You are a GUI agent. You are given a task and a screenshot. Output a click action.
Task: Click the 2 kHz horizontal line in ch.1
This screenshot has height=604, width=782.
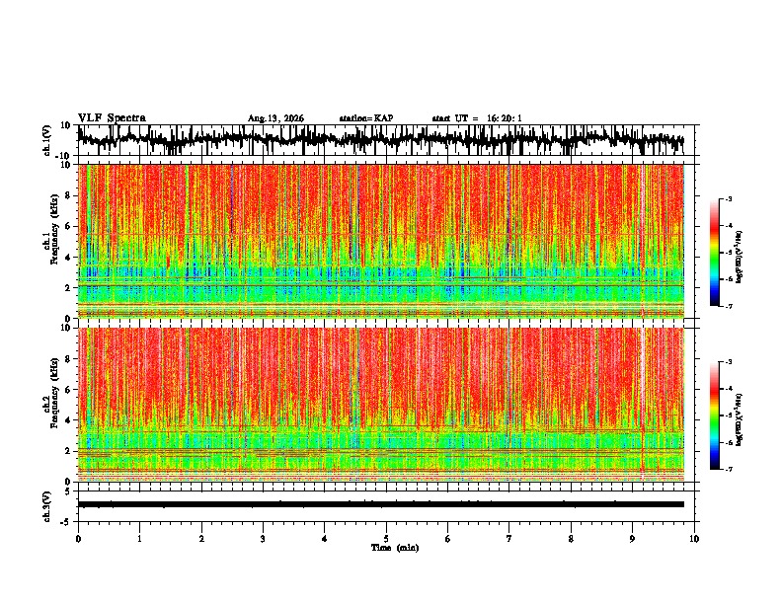pyautogui.click(x=381, y=285)
